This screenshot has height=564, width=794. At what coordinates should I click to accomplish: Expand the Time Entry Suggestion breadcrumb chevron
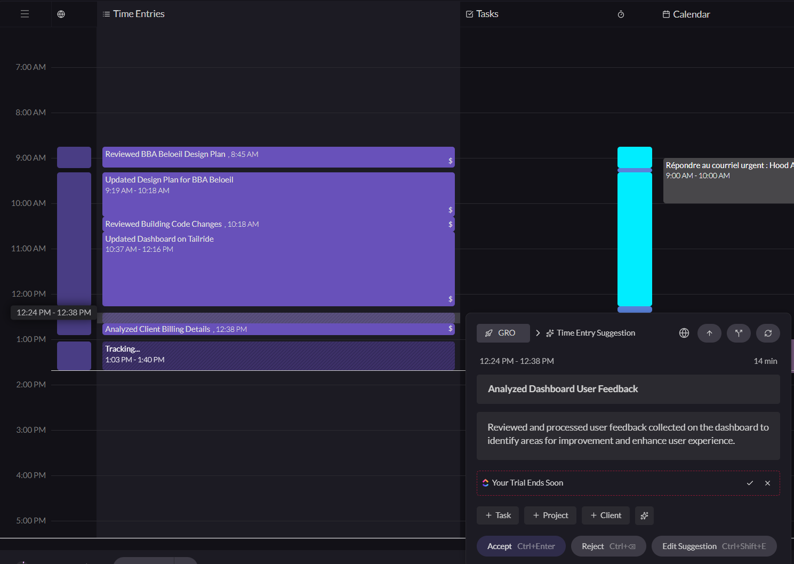pyautogui.click(x=538, y=333)
